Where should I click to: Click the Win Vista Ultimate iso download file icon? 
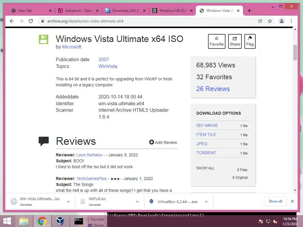14,201
